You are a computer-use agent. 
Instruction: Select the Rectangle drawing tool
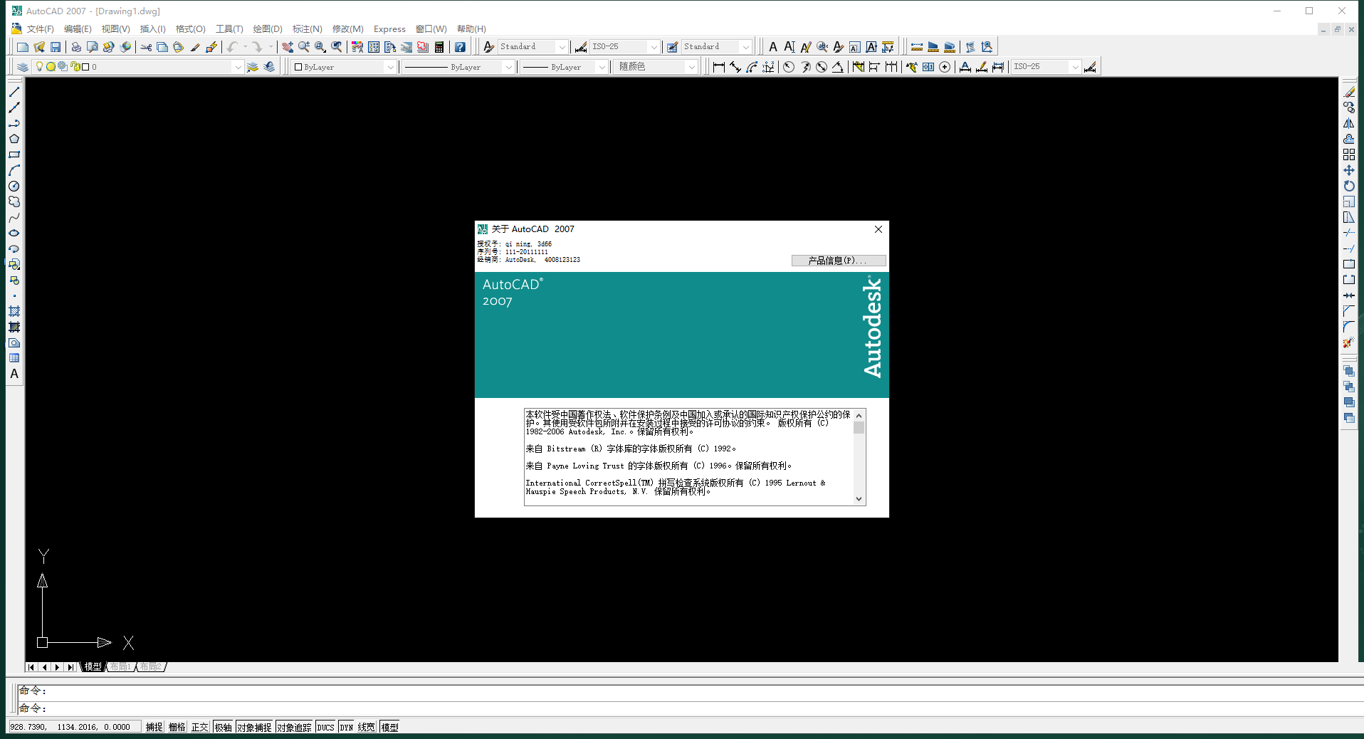click(14, 154)
